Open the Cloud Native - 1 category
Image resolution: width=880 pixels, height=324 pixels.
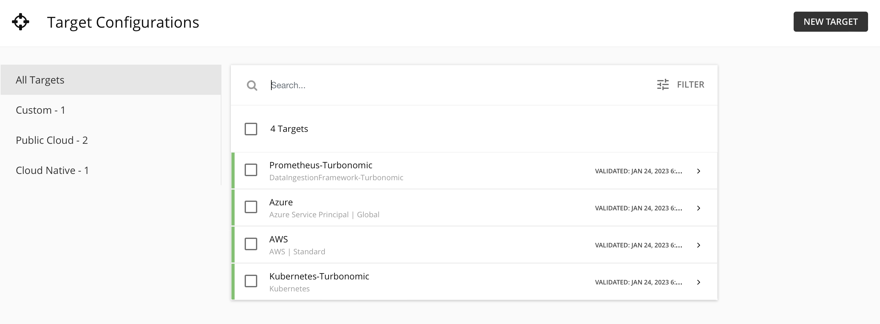(52, 170)
